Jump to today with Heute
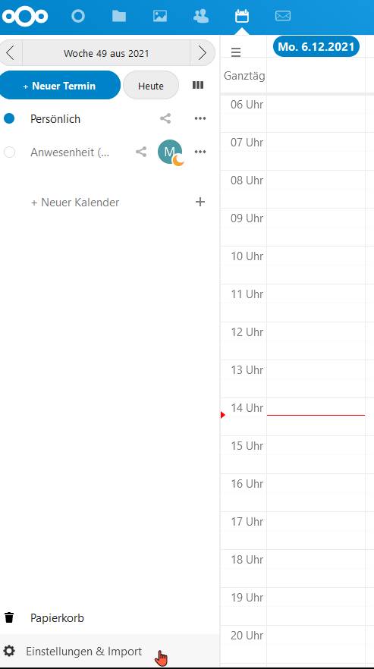This screenshot has width=374, height=669. [x=151, y=86]
